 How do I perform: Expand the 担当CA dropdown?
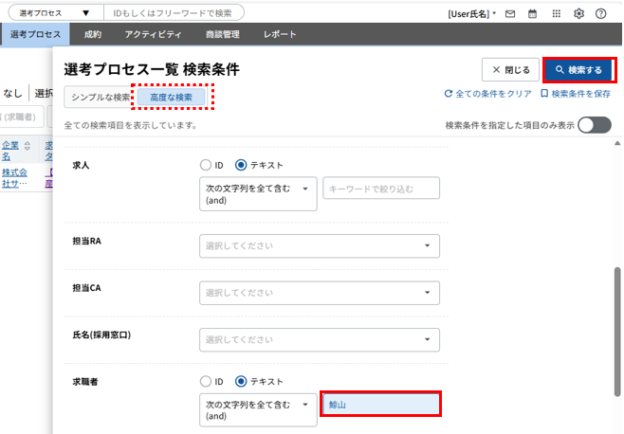[x=320, y=293]
